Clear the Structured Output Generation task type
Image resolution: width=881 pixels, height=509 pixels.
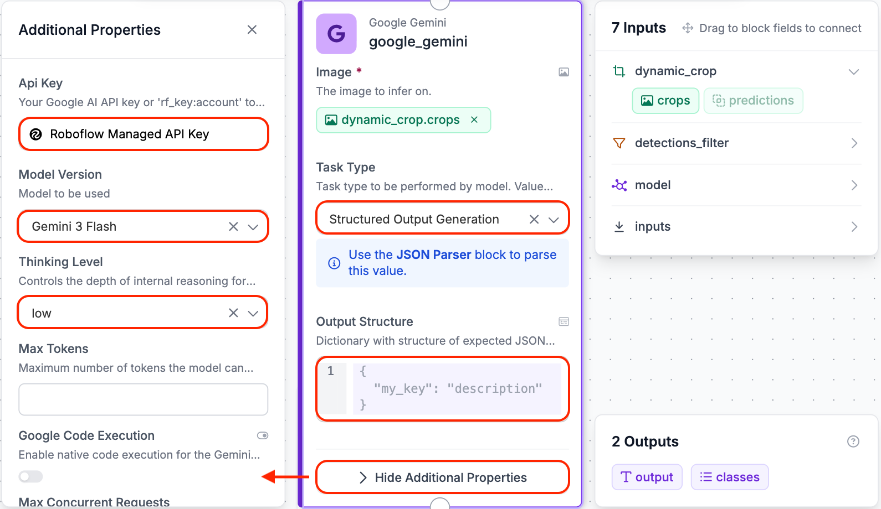point(534,219)
